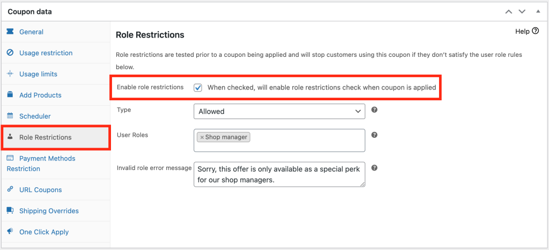This screenshot has height=250, width=549.
Task: Click the help tooltip icon beside User Roles
Action: click(x=374, y=135)
